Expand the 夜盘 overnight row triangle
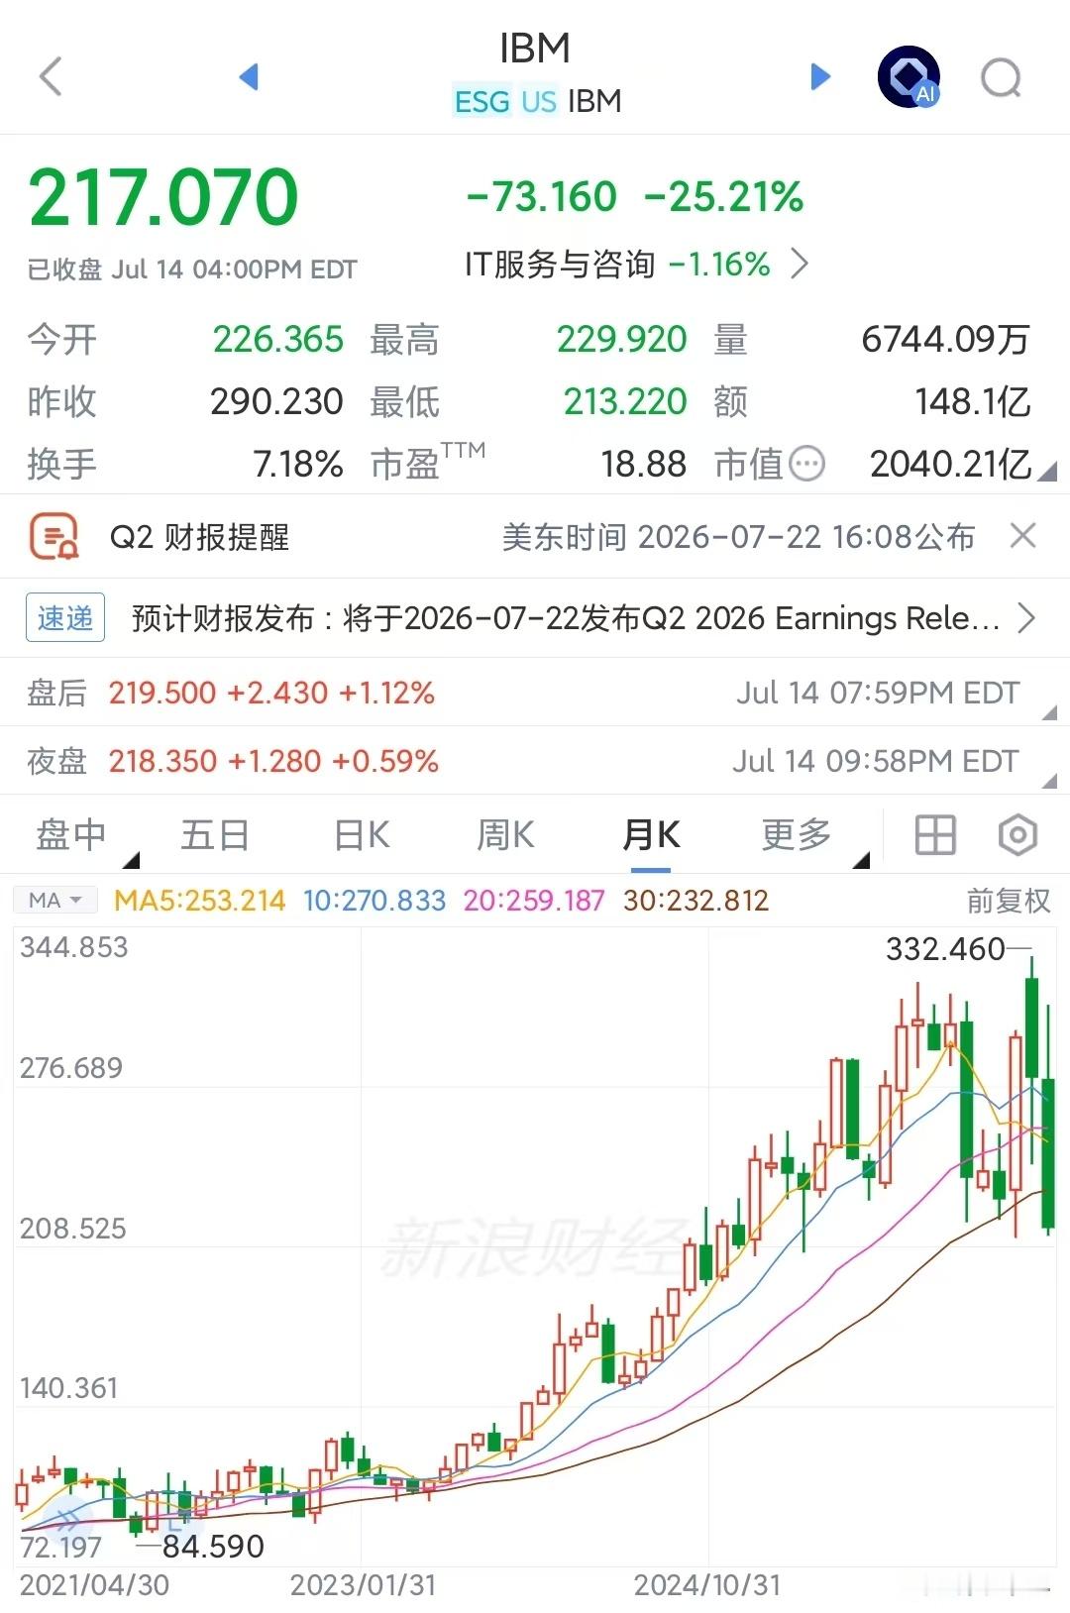The image size is (1070, 1613). [x=1050, y=781]
